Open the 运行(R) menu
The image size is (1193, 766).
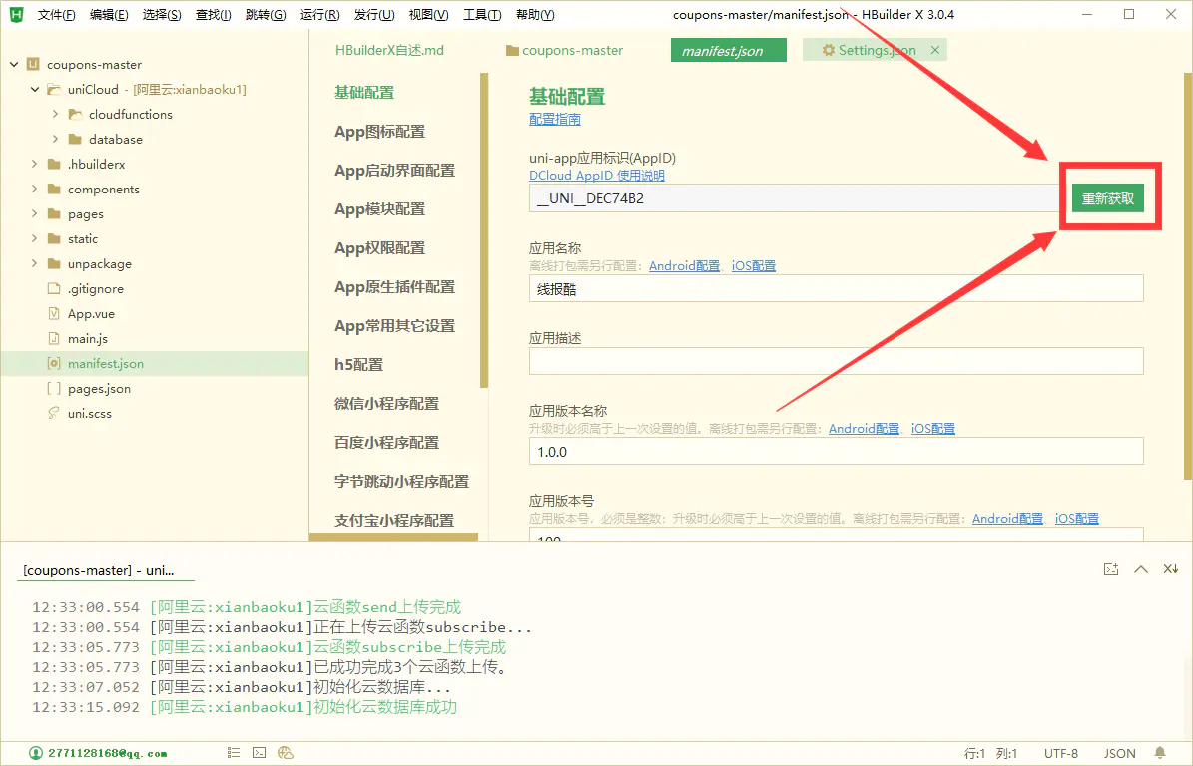[318, 14]
